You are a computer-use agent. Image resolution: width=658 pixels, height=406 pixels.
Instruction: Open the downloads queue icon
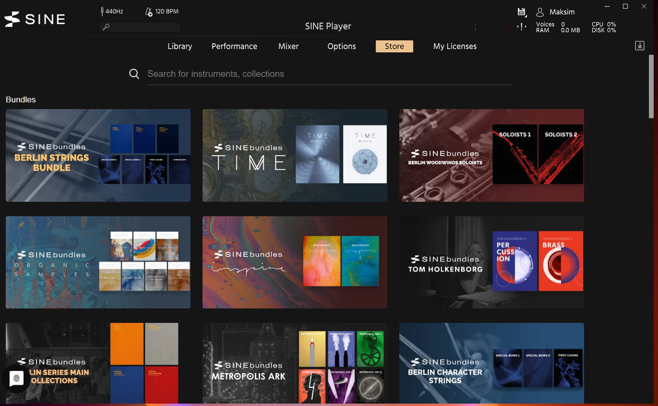(639, 46)
